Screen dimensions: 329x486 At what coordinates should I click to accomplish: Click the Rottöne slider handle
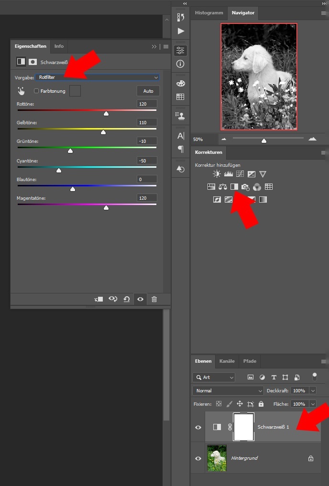point(106,114)
